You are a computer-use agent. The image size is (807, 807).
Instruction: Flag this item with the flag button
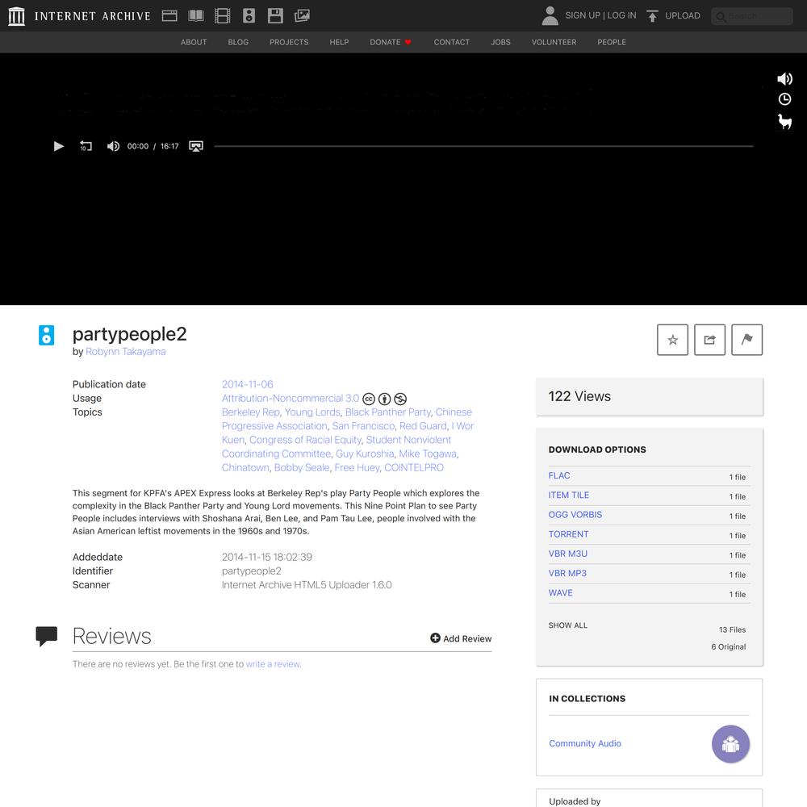click(746, 340)
